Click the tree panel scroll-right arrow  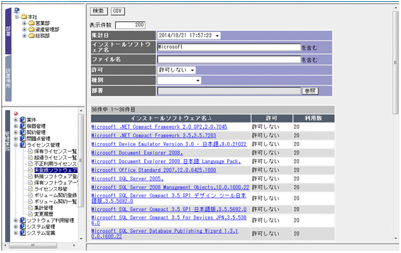[x=74, y=245]
